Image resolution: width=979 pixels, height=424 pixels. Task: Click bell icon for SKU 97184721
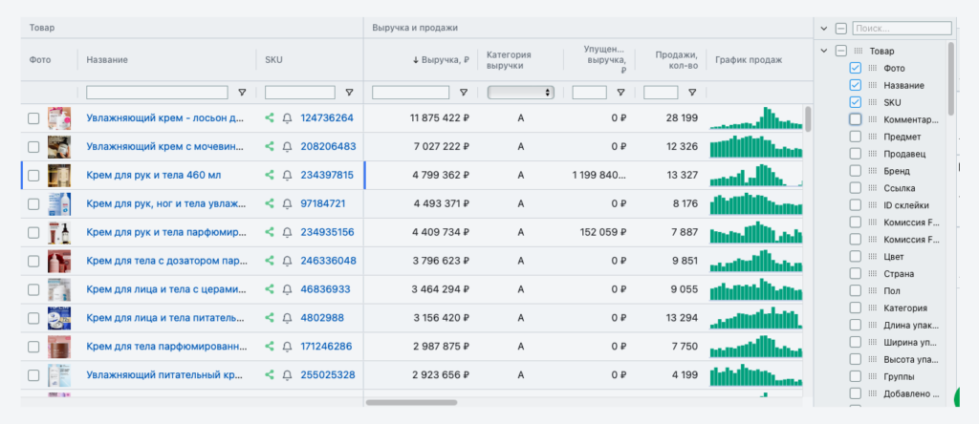287,204
